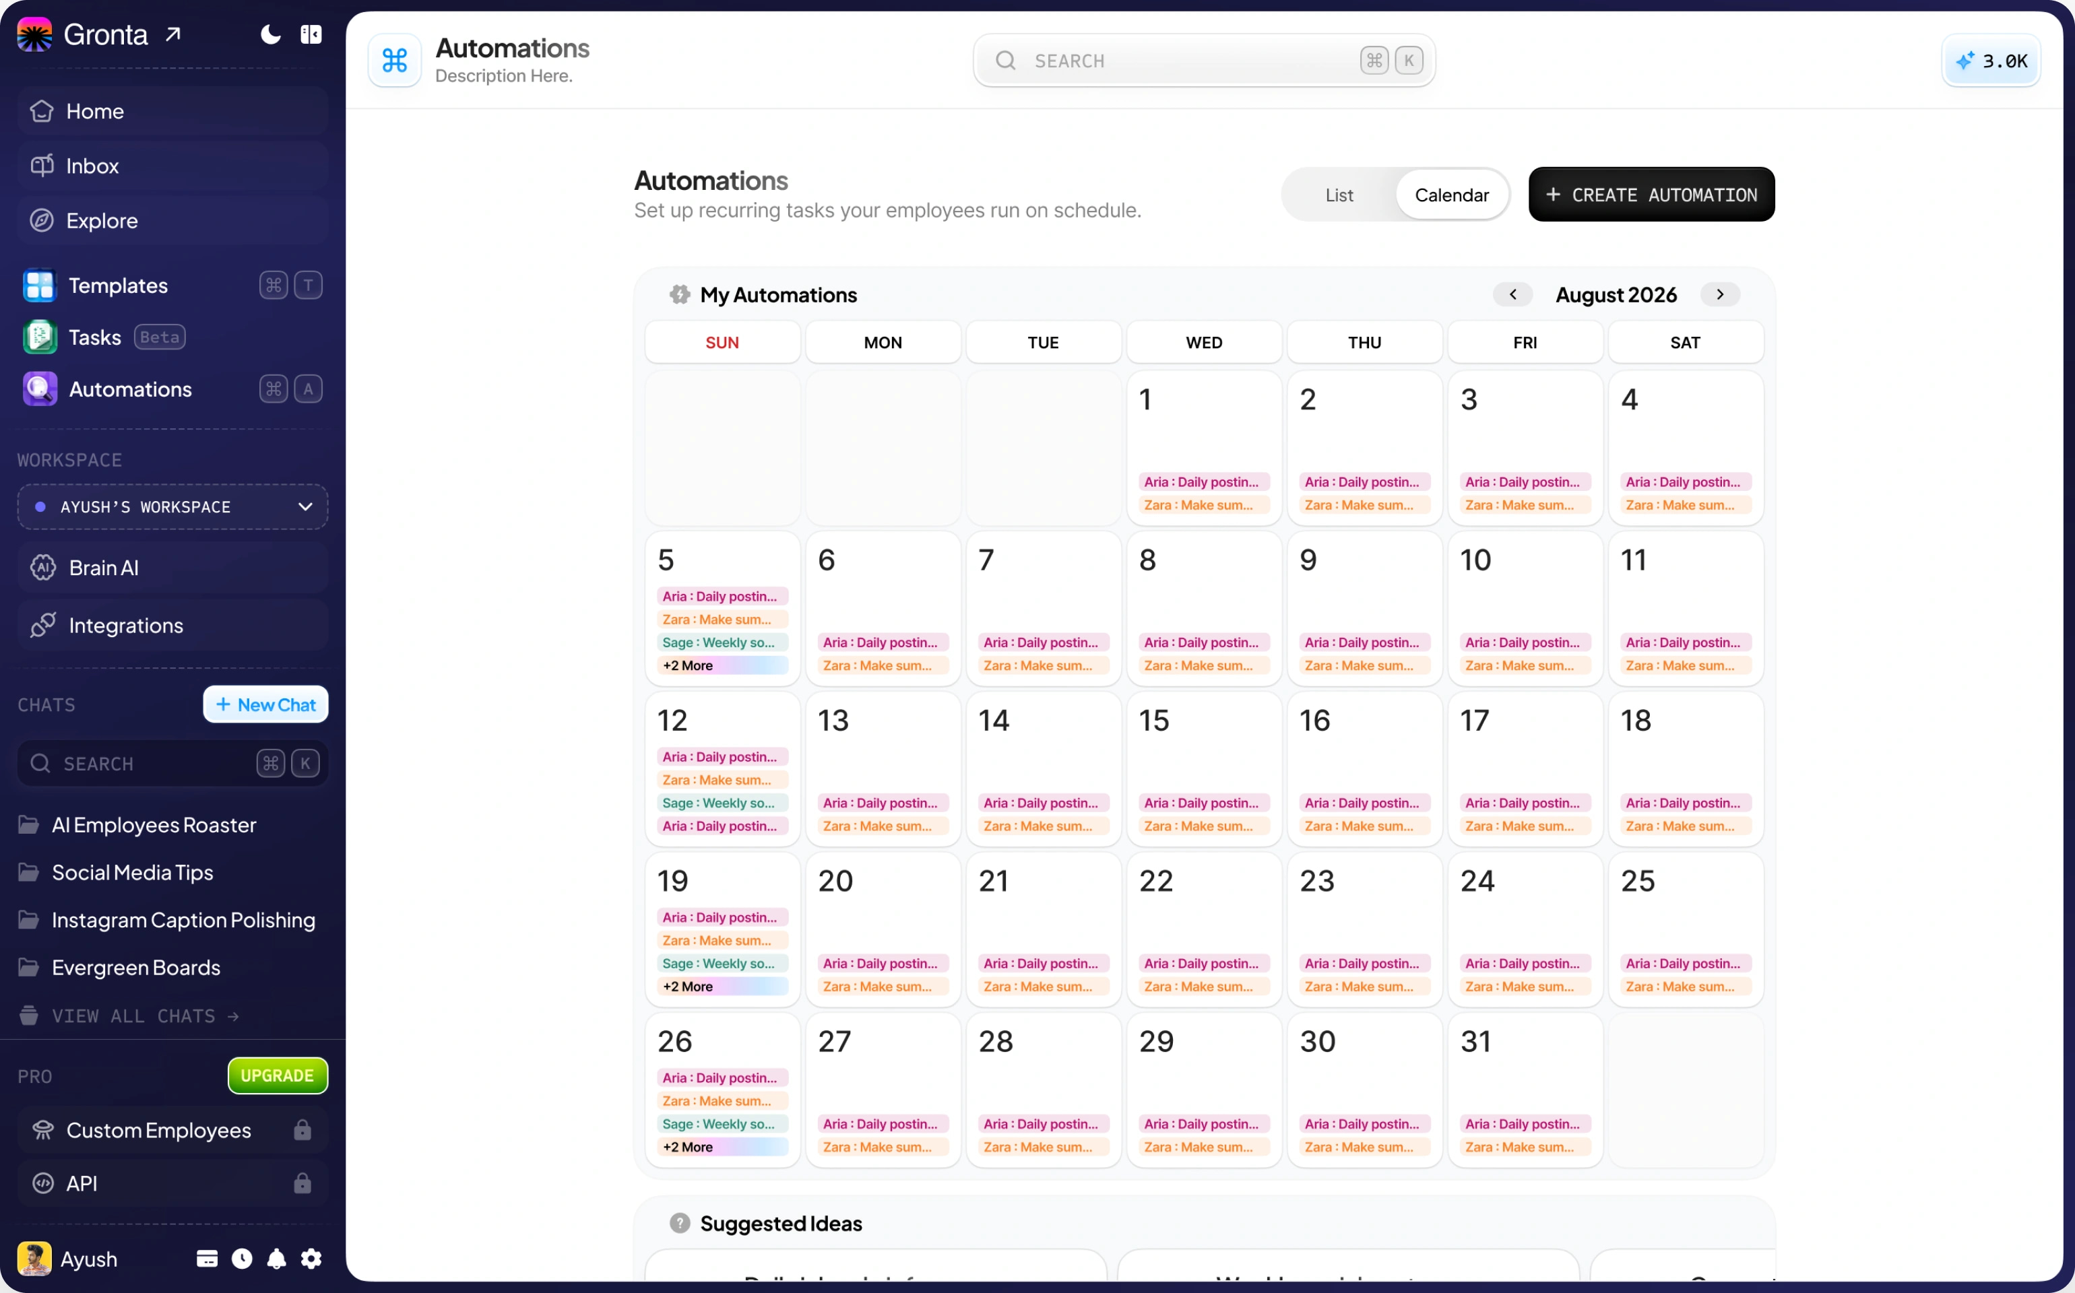Open Explore in sidebar
The width and height of the screenshot is (2075, 1293).
[172, 221]
